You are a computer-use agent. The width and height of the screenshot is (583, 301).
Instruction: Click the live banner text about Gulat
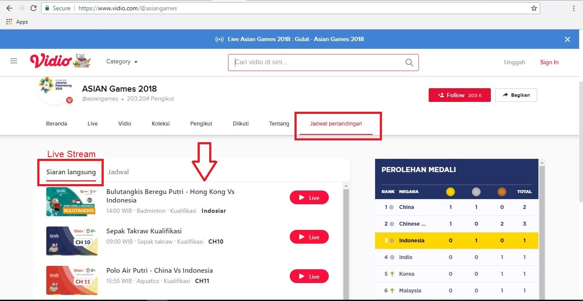tap(296, 39)
